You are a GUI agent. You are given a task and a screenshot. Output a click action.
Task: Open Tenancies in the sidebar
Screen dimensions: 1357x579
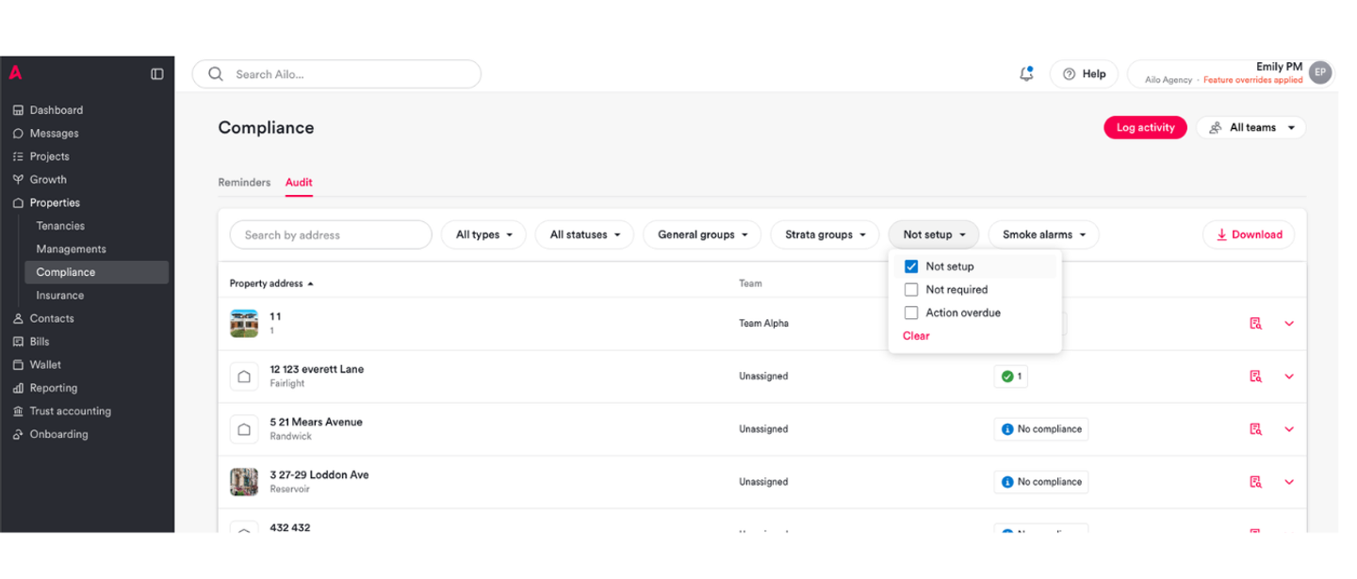pos(60,226)
